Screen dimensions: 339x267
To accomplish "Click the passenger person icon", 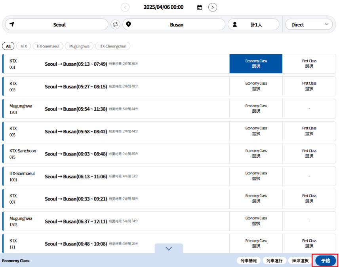I will pos(235,25).
